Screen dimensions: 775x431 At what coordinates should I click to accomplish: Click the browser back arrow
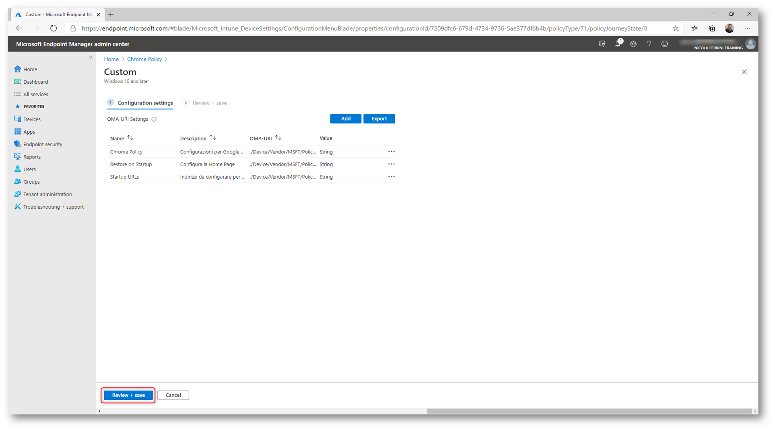19,28
